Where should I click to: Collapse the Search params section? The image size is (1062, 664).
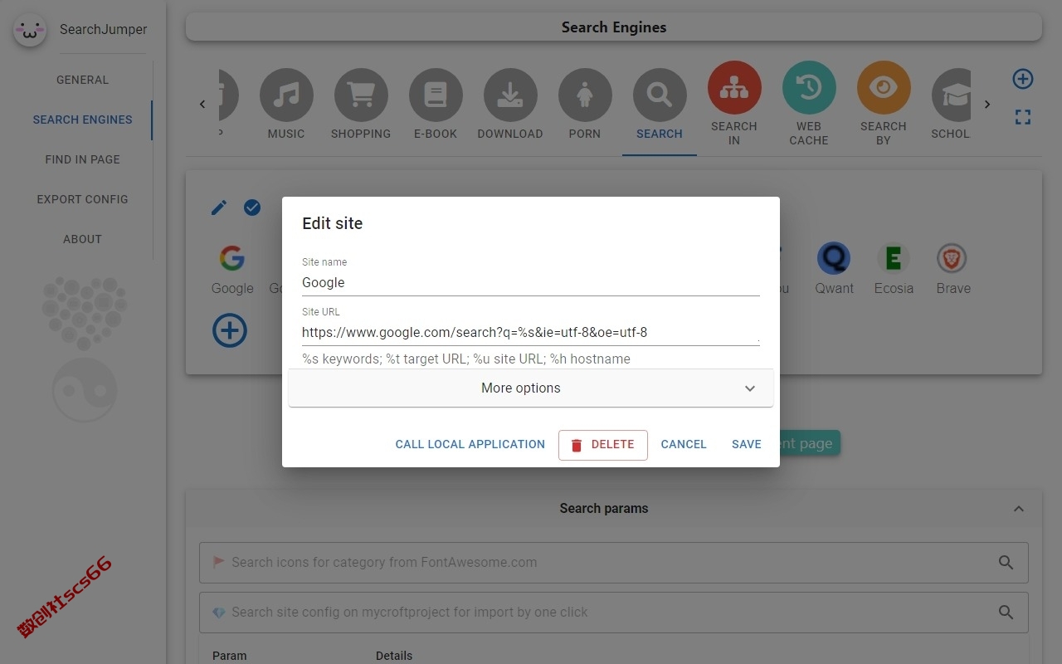[x=1019, y=509]
